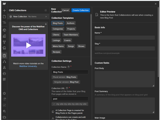Open site Settings gear icon

pos(4,93)
